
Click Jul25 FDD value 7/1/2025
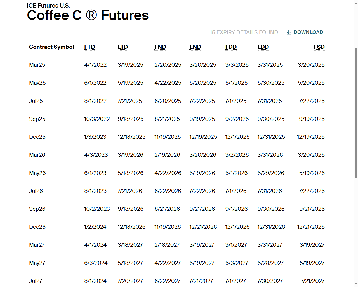[x=236, y=101]
